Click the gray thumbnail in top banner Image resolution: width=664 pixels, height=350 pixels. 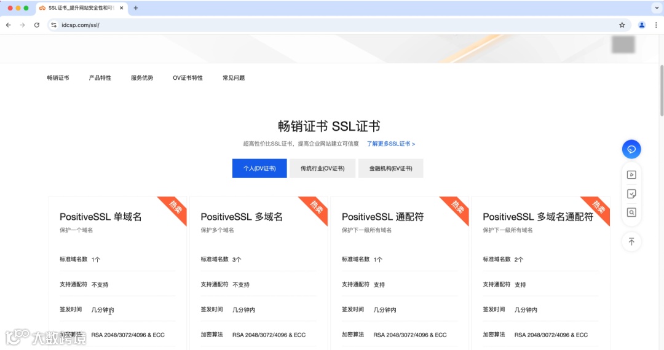tap(623, 44)
